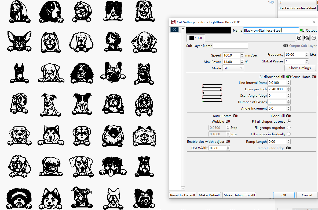Image resolution: width=318 pixels, height=210 pixels.
Task: Click the Show Timings button
Action: (300, 68)
